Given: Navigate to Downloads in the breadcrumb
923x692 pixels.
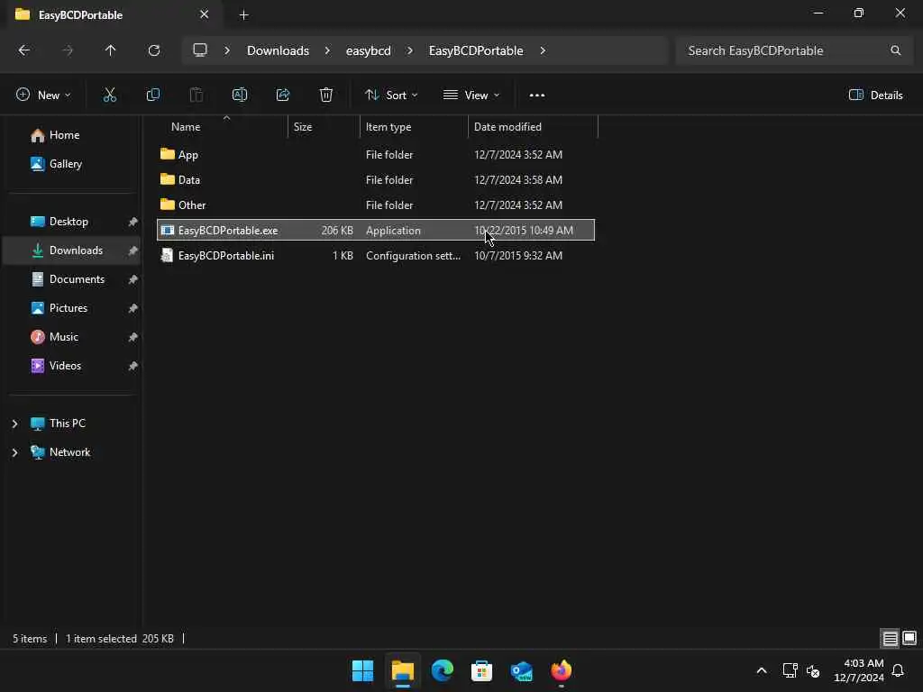Looking at the screenshot, I should point(278,50).
